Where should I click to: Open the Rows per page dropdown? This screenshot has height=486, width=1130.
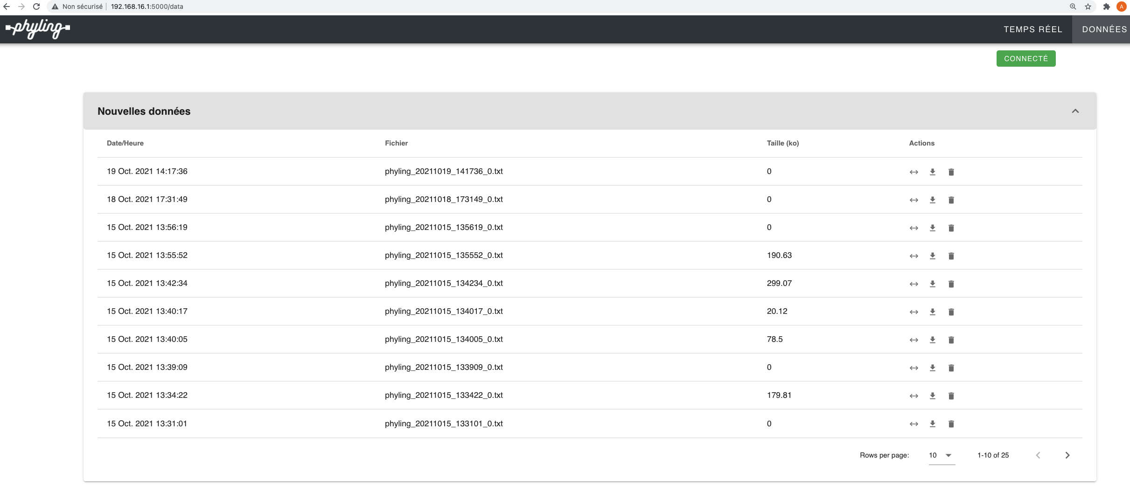click(941, 455)
